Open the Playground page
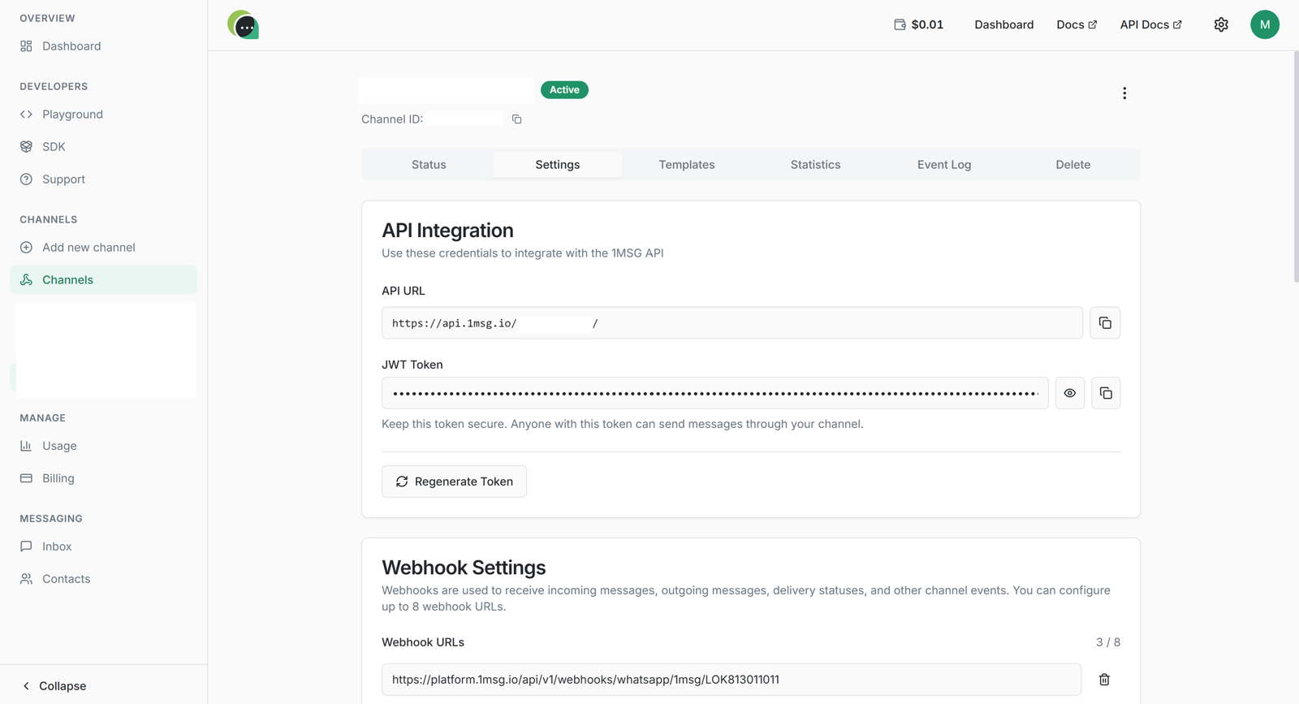Image resolution: width=1299 pixels, height=704 pixels. (x=103, y=114)
